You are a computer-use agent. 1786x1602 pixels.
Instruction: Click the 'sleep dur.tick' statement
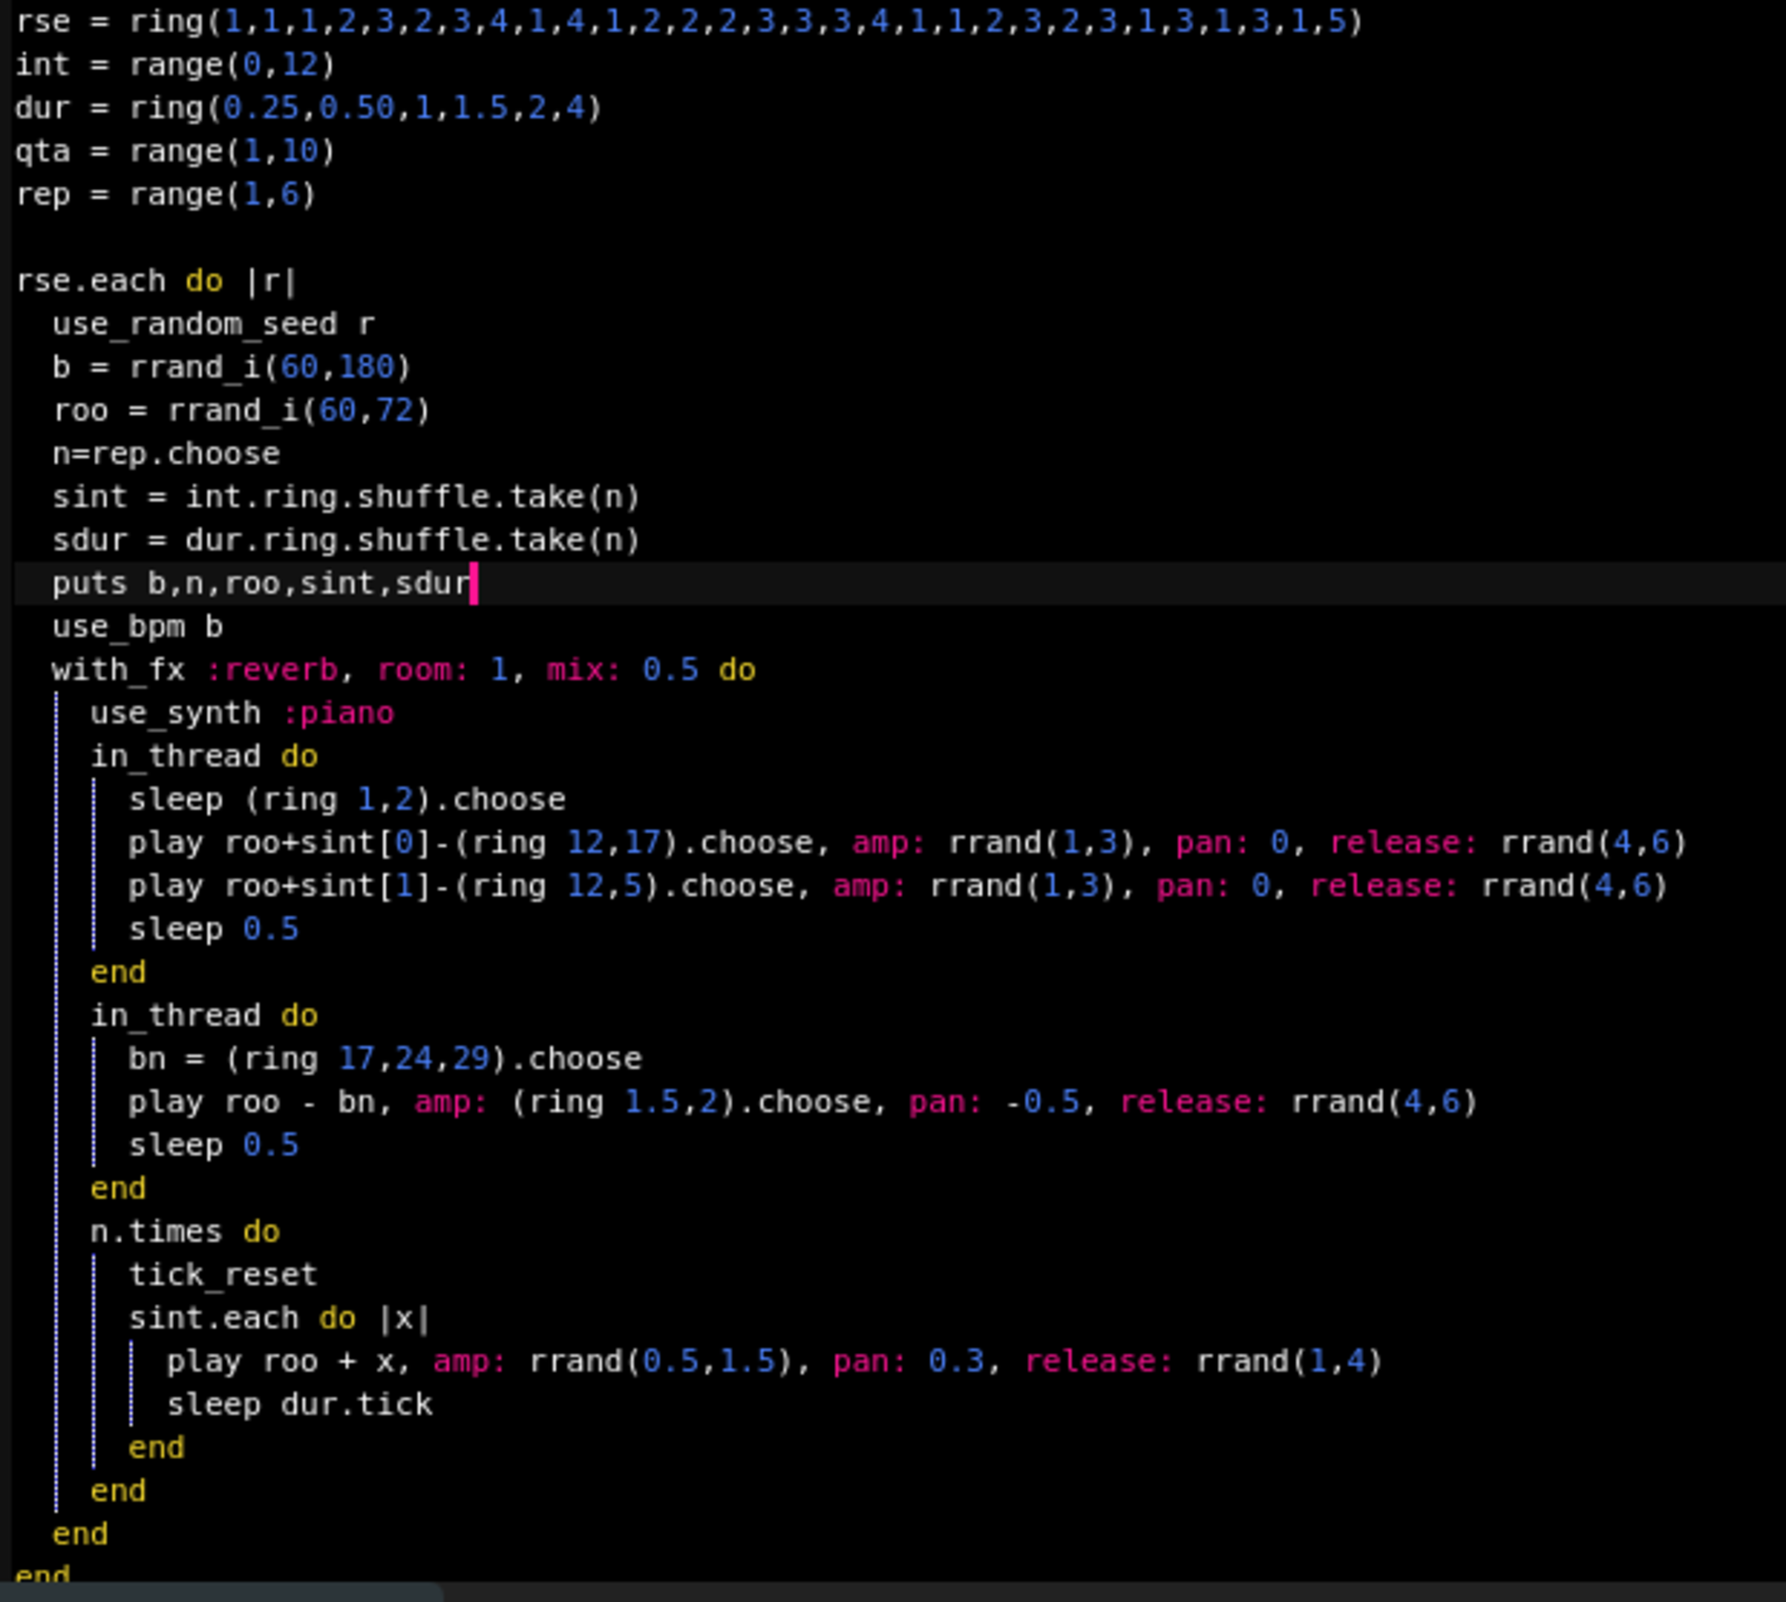pyautogui.click(x=299, y=1404)
